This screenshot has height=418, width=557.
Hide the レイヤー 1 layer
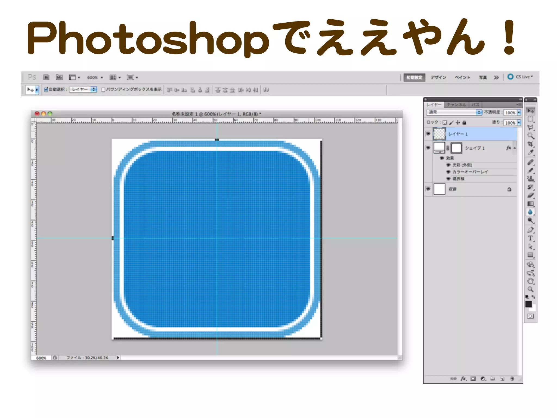(428, 134)
